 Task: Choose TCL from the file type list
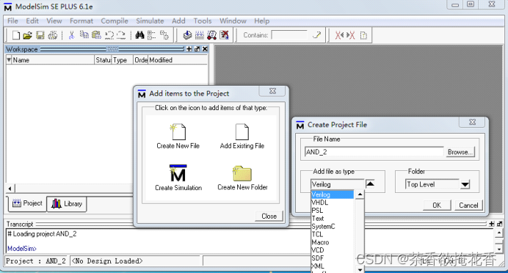(x=332, y=234)
